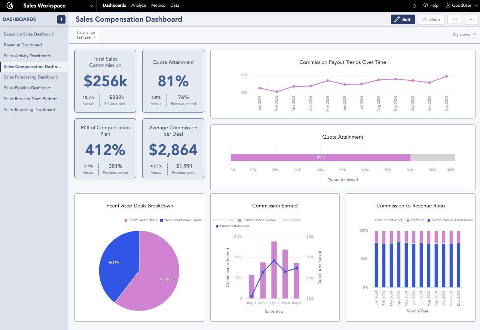This screenshot has height=330, width=480.
Task: Click the Share icon button
Action: [431, 19]
